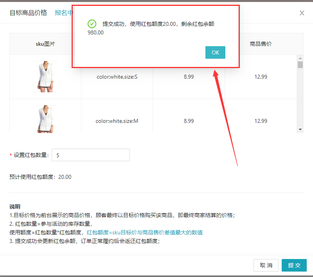Cancel using the 取消 button
313x277 pixels.
pos(266,265)
